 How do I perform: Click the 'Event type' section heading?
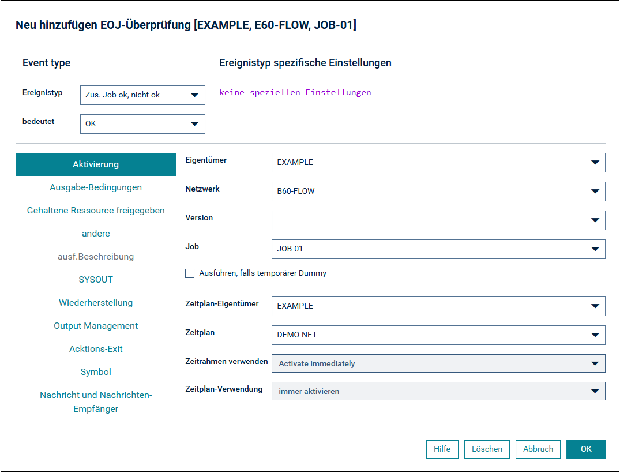pos(46,63)
